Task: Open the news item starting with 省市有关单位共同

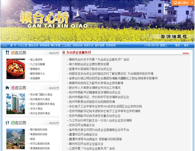Action: [x=99, y=130]
